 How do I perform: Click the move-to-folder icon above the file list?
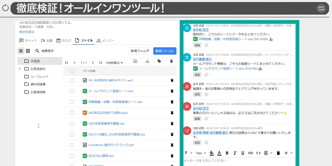[135, 61]
